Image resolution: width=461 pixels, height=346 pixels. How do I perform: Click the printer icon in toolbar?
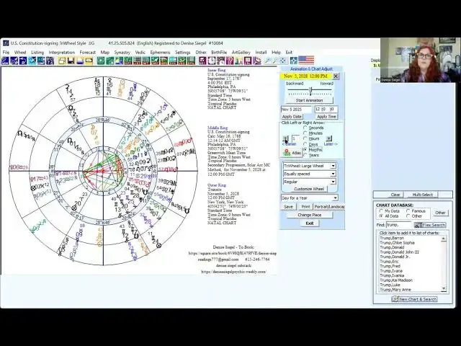80,61
